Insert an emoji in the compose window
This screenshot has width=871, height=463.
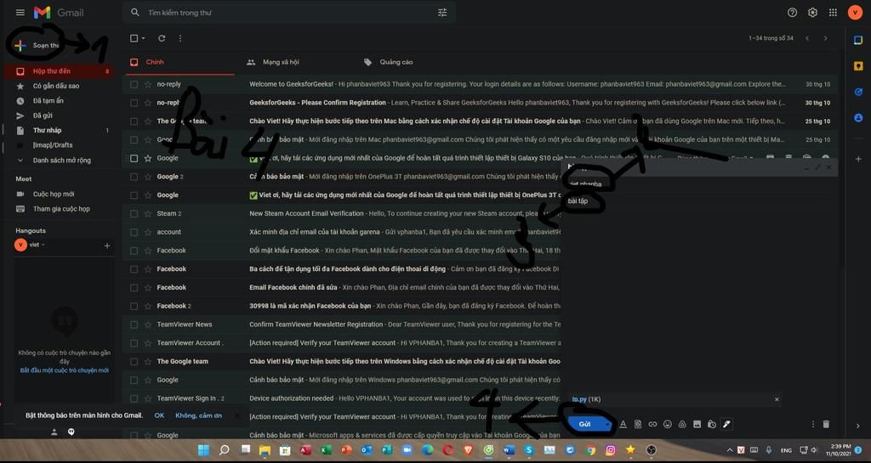[x=667, y=424]
